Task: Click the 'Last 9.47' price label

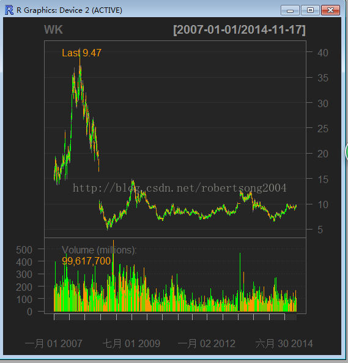Action: point(81,53)
